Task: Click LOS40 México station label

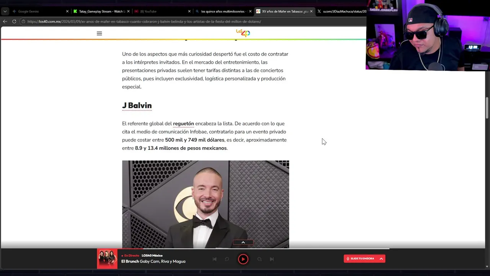Action: click(152, 256)
